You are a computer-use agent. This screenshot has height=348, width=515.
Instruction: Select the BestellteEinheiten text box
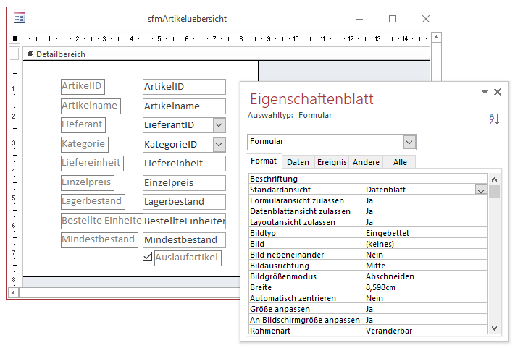tap(184, 221)
